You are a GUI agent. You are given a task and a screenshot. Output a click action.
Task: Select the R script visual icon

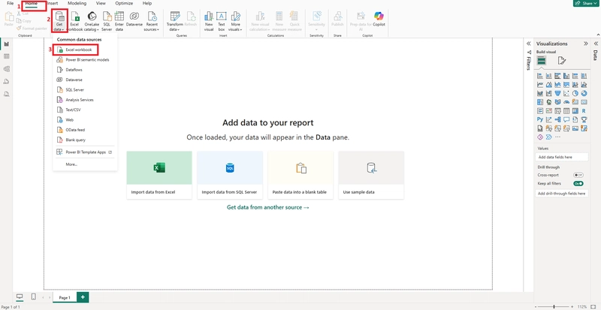point(584,110)
